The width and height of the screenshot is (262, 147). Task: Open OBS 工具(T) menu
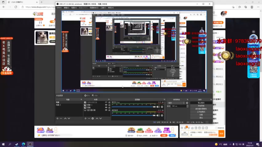103,8
